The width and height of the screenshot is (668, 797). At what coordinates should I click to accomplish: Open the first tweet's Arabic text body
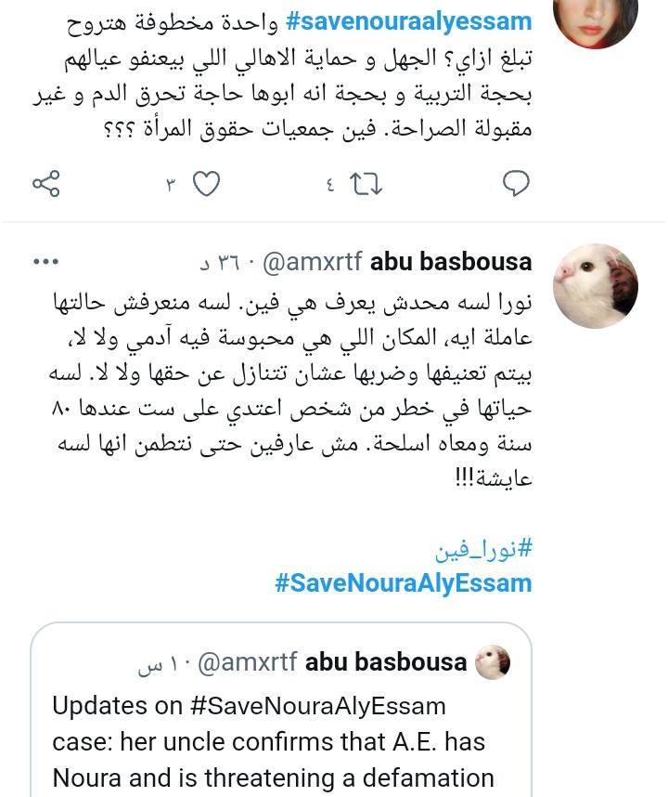[282, 74]
